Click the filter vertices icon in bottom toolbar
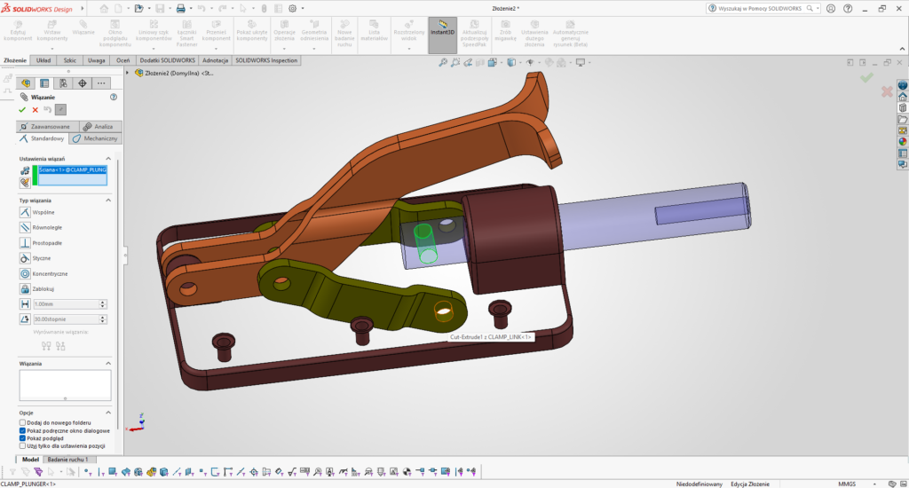This screenshot has width=909, height=488. pos(87,472)
